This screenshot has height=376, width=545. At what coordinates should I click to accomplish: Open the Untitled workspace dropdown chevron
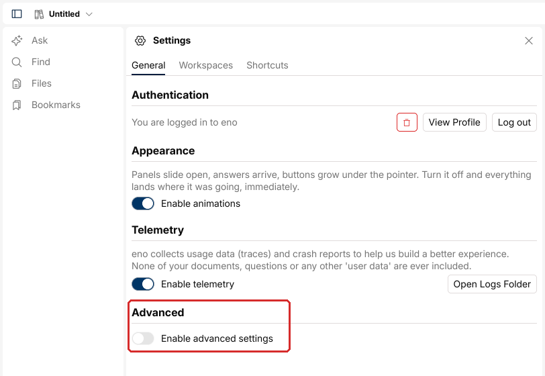(89, 14)
